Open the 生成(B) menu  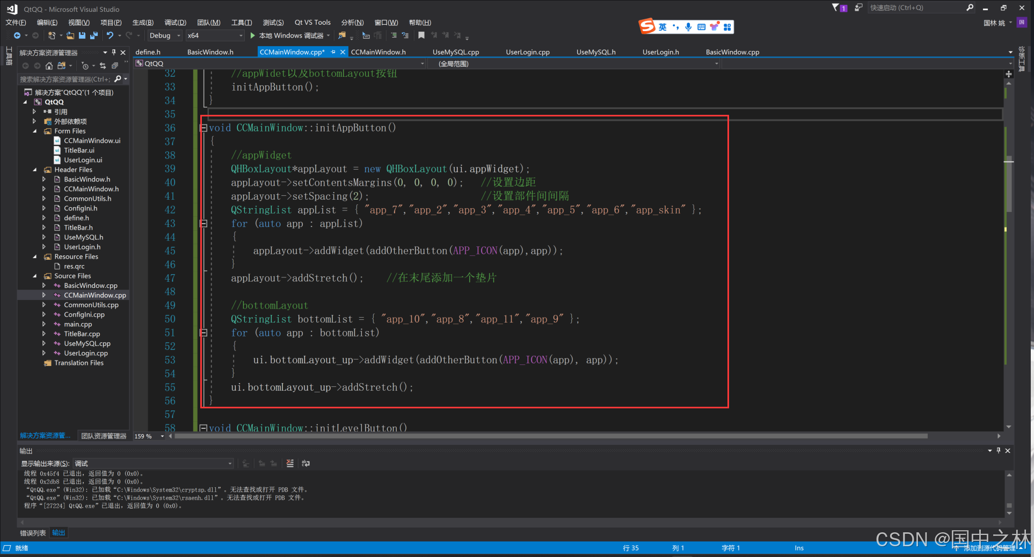[x=143, y=22]
